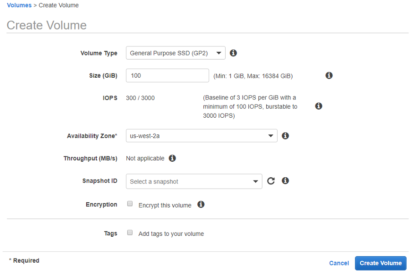Click the us-west-2a Availability Zone field
The height and width of the screenshot is (279, 413).
(x=191, y=135)
